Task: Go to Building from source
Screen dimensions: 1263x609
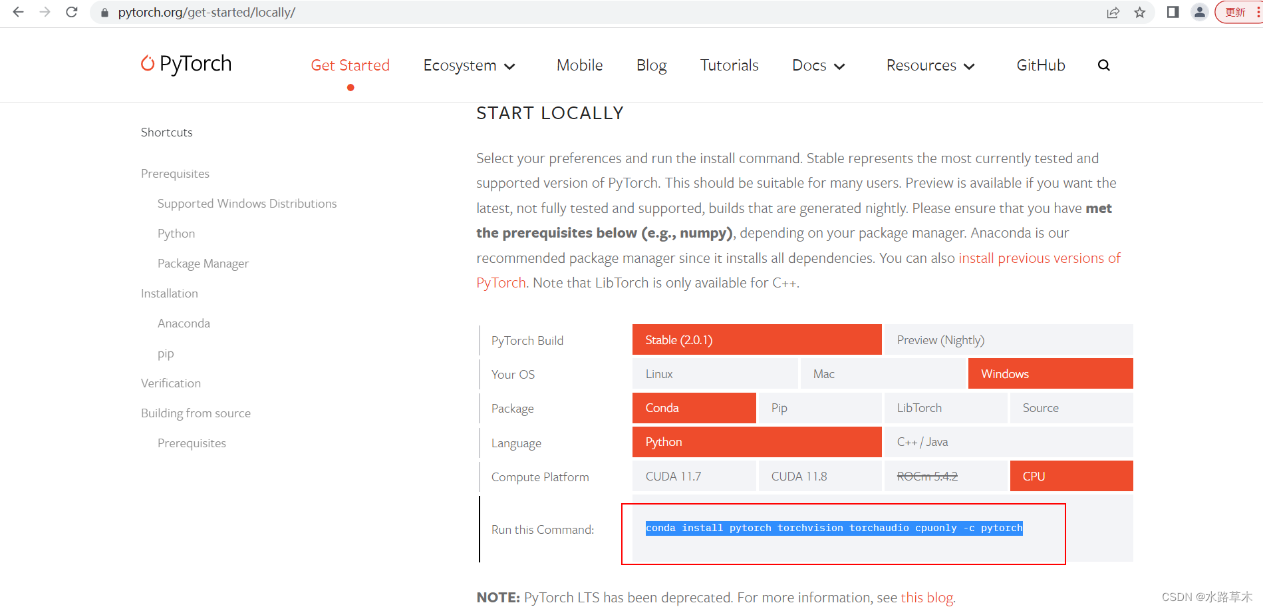Action: pos(196,413)
